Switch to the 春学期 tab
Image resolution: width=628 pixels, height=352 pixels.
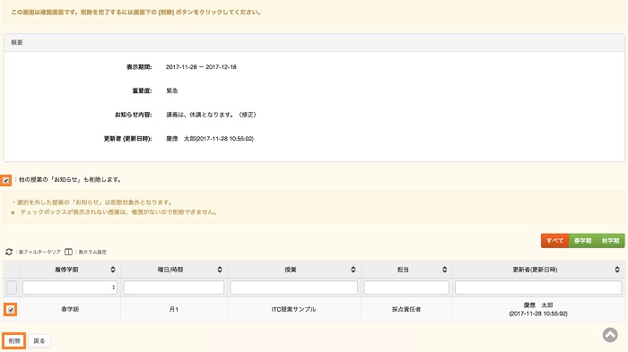pos(583,241)
